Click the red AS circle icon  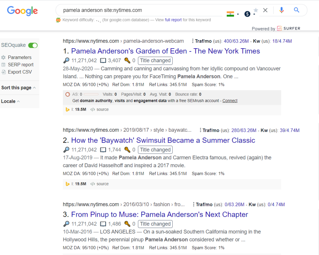click(x=68, y=94)
